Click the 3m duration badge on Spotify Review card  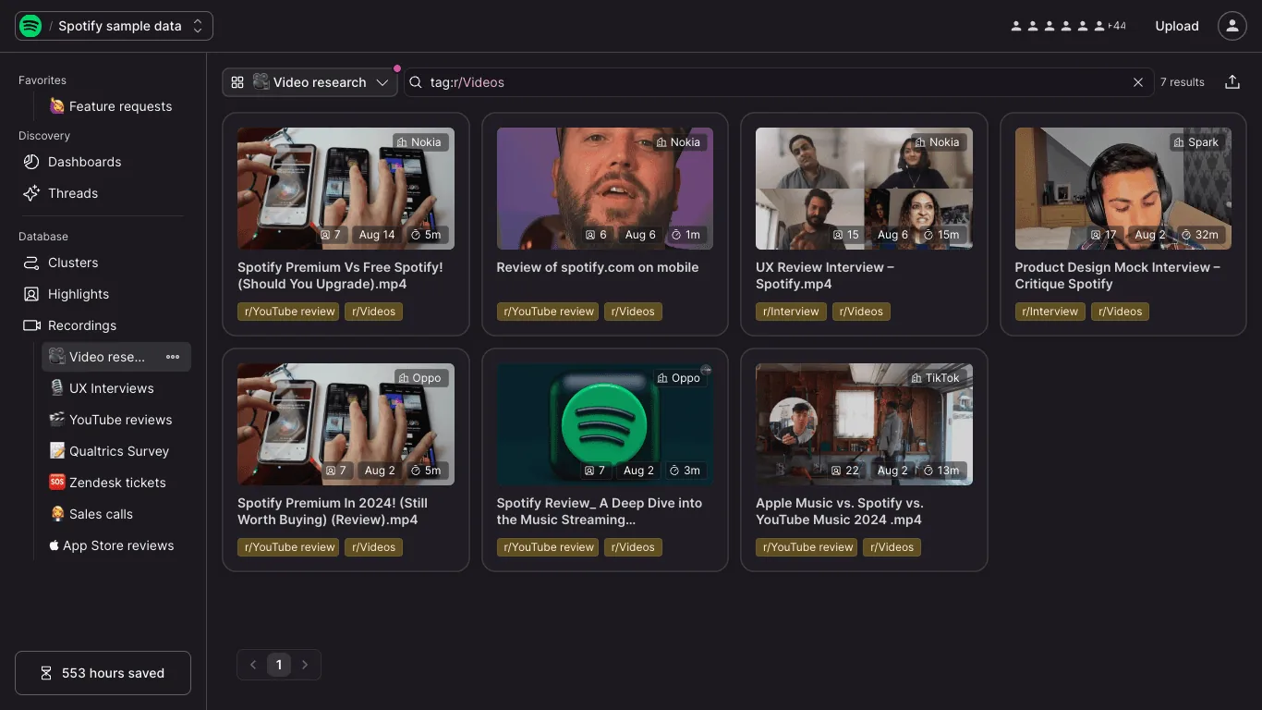pyautogui.click(x=685, y=471)
